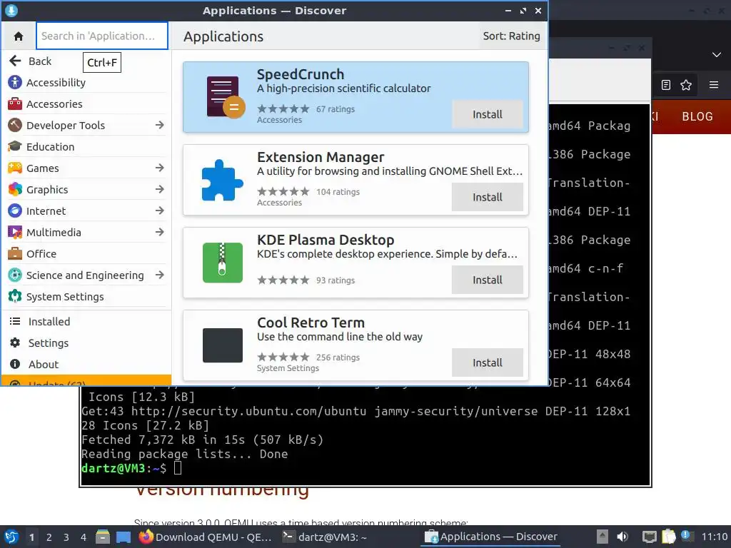
Task: Open the Installed apps page
Action: pyautogui.click(x=86, y=322)
